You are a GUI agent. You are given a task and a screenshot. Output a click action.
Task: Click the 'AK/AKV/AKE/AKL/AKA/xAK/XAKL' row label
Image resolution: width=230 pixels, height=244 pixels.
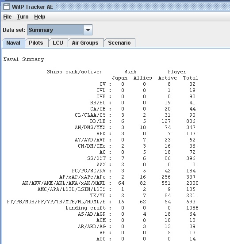(x=64, y=183)
